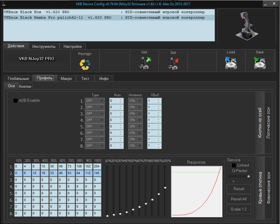Screen dimensions: 280x224
Task: Enable the A2B Enable checkbox
Action: (15, 101)
